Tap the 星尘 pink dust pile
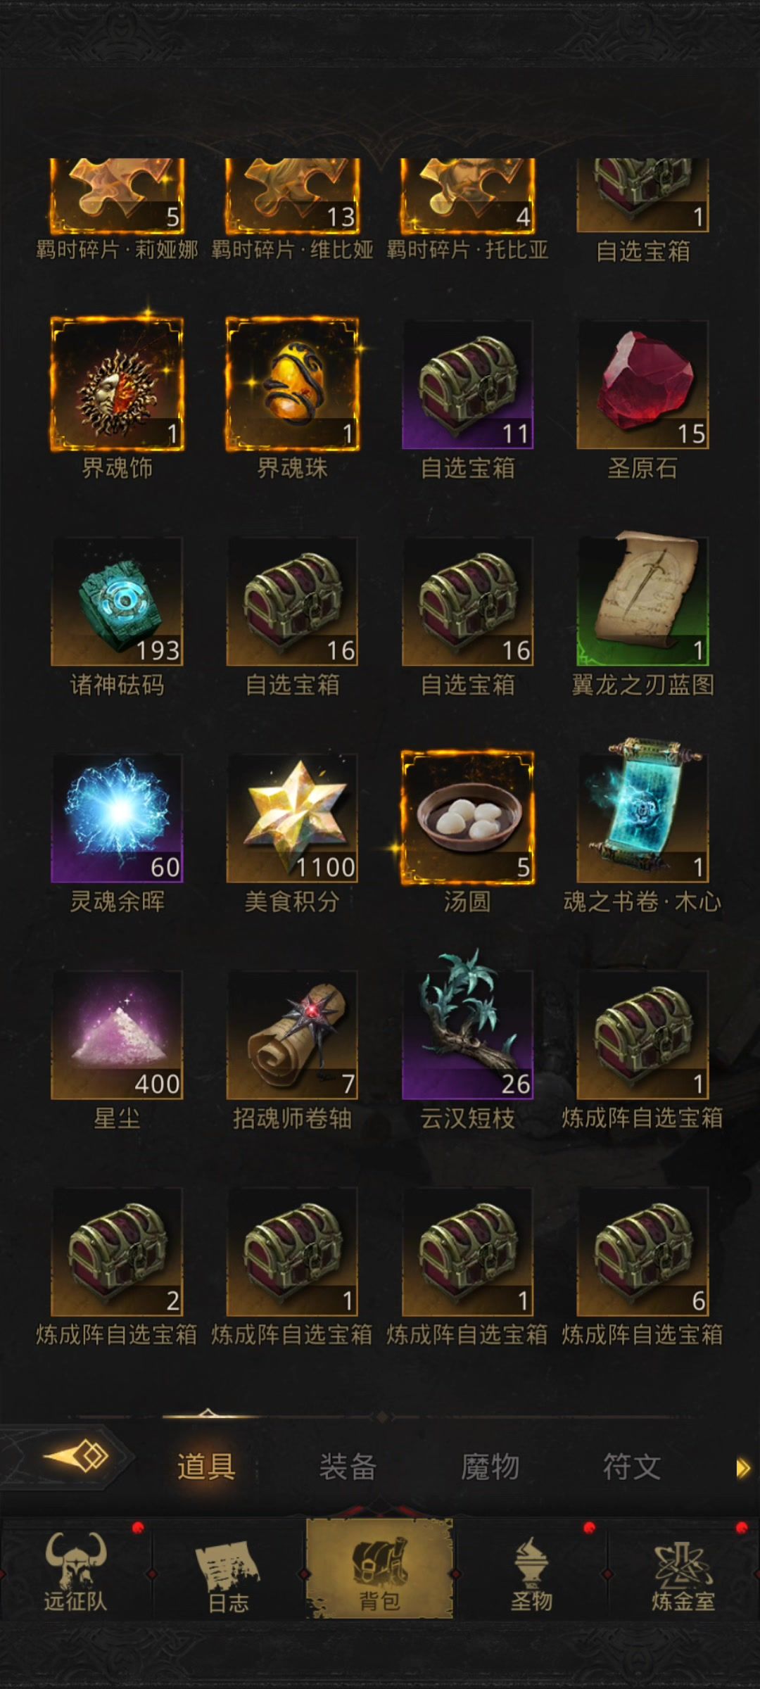This screenshot has height=1689, width=760. pyautogui.click(x=117, y=1035)
